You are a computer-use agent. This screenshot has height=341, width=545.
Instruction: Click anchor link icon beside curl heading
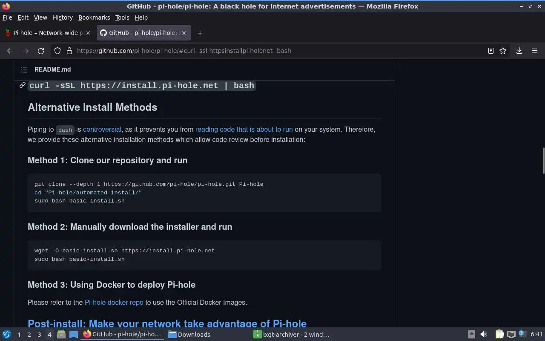23,85
